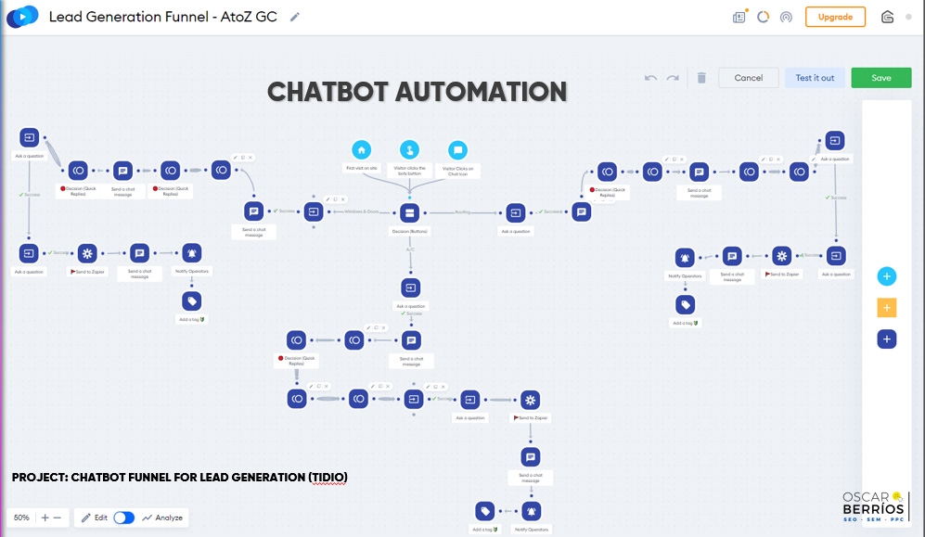
Task: Select the Send to Zapier node in bottom flow
Action: pyautogui.click(x=531, y=401)
